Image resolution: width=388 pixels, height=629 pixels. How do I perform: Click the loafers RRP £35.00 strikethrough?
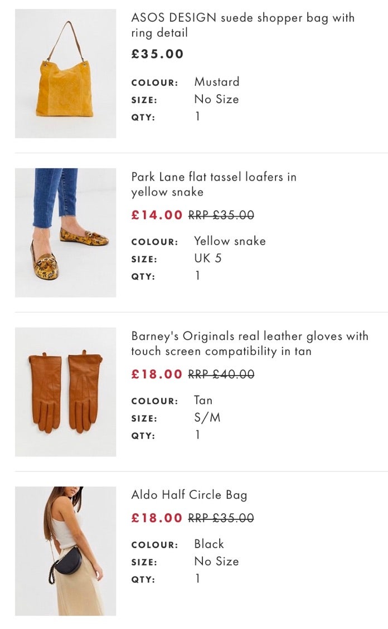tap(221, 215)
